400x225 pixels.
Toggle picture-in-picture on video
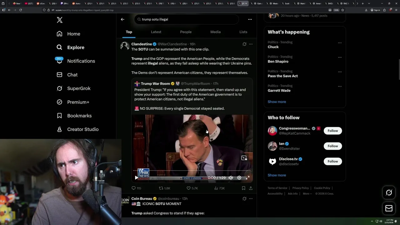point(244,158)
